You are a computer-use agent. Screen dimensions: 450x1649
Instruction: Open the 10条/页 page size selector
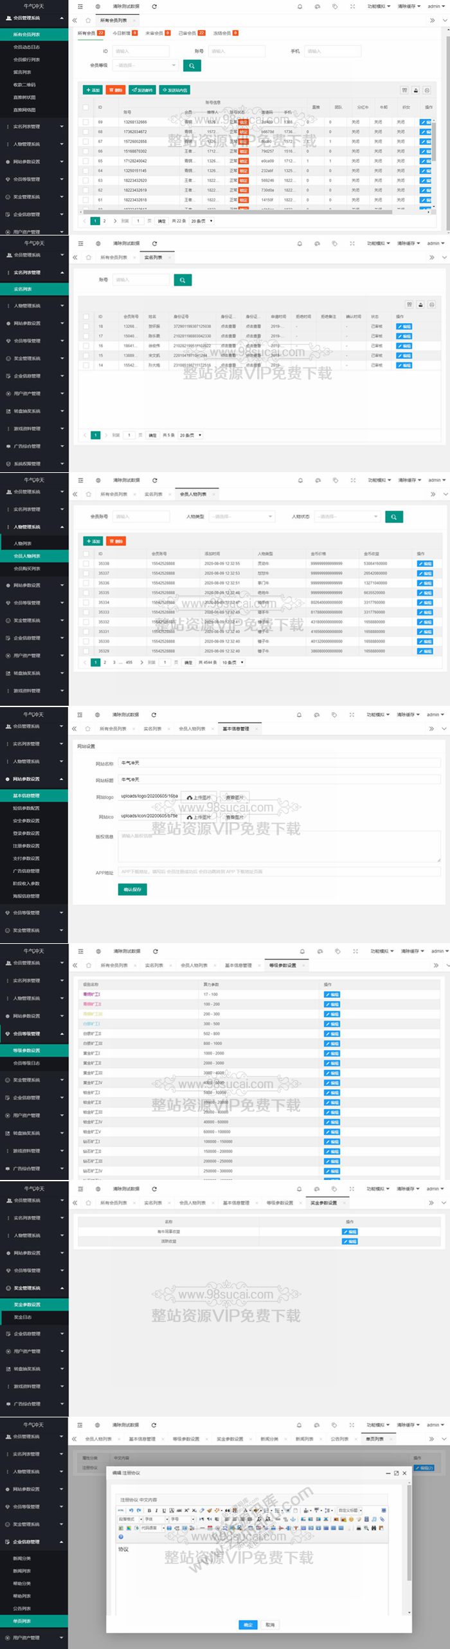click(x=233, y=662)
